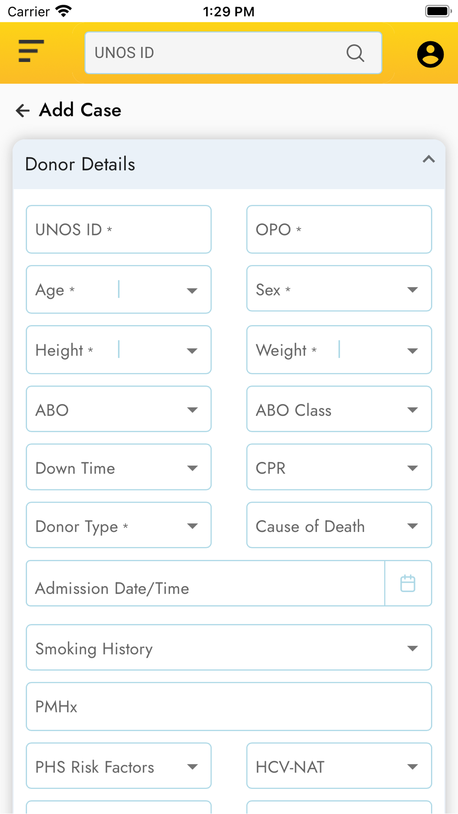Screen dimensions: 458x814
Task: Go back using Add Case arrow
Action: tap(22, 110)
